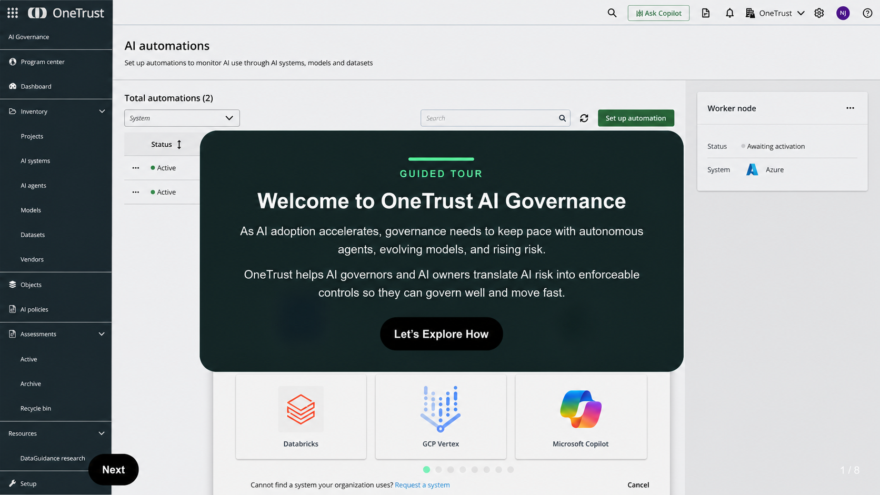Click Let's Explore How button

[x=441, y=334]
